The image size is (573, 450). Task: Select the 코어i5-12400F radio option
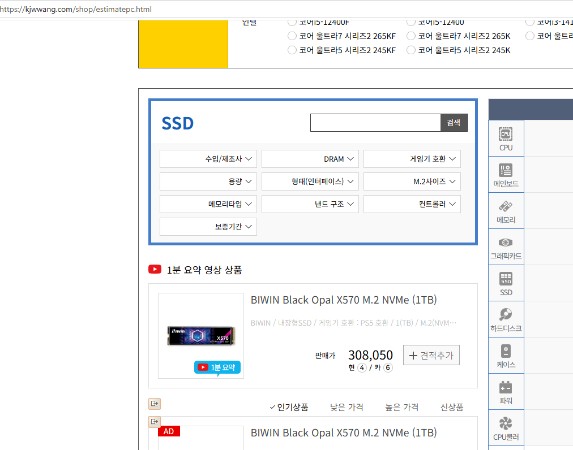(292, 22)
